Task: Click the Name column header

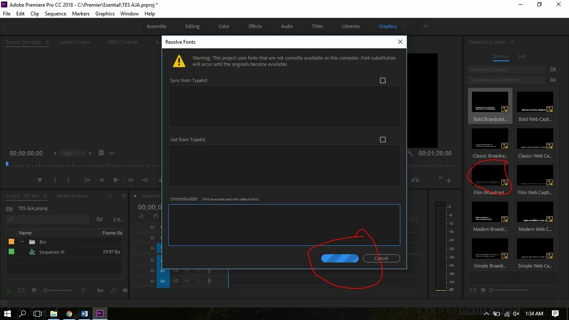Action: pos(25,233)
